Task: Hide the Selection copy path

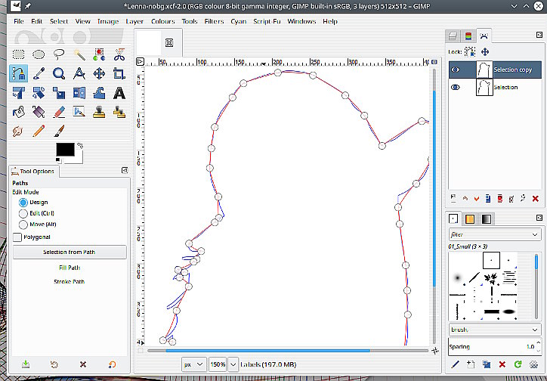Action: click(x=455, y=70)
